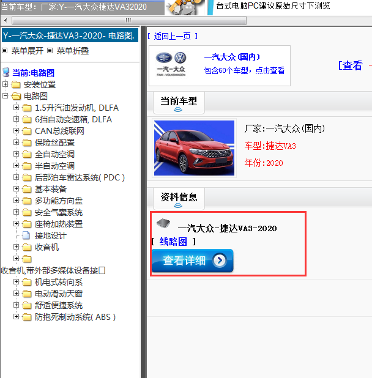Click 包含60个车型,点击查看 link

(x=245, y=70)
